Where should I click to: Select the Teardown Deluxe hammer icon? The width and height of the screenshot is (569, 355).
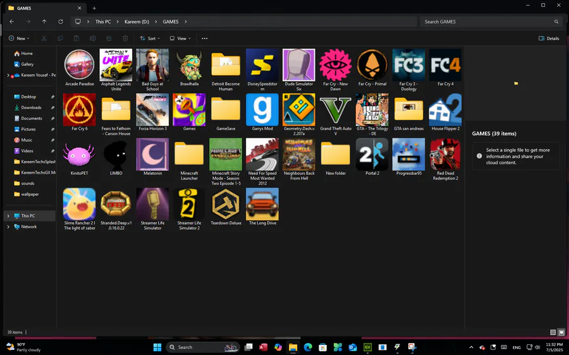pyautogui.click(x=226, y=204)
